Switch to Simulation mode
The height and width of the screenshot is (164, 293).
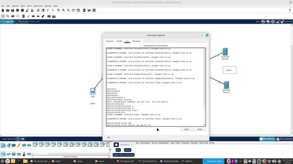[284, 139]
